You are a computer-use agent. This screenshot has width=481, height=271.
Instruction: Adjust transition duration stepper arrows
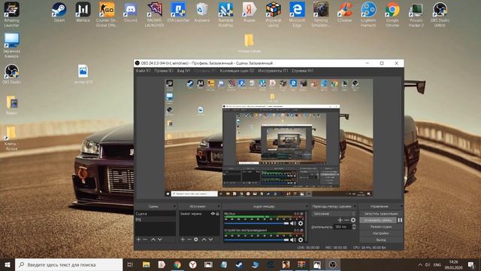(354, 227)
